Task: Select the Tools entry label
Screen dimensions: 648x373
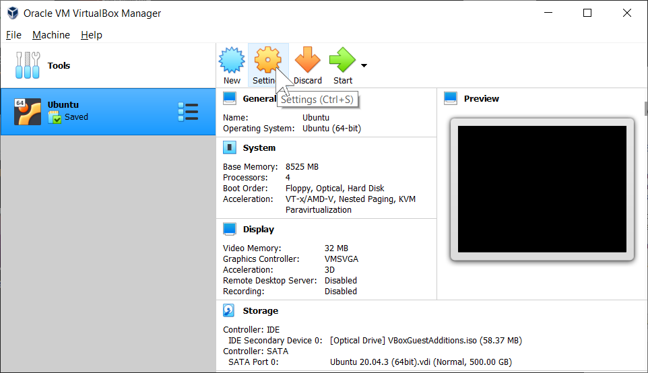Action: [59, 66]
